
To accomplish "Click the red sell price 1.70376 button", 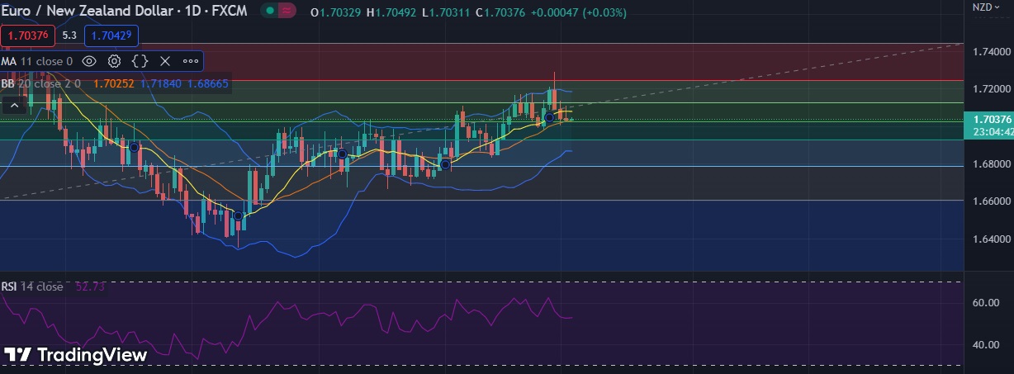I will click(29, 36).
